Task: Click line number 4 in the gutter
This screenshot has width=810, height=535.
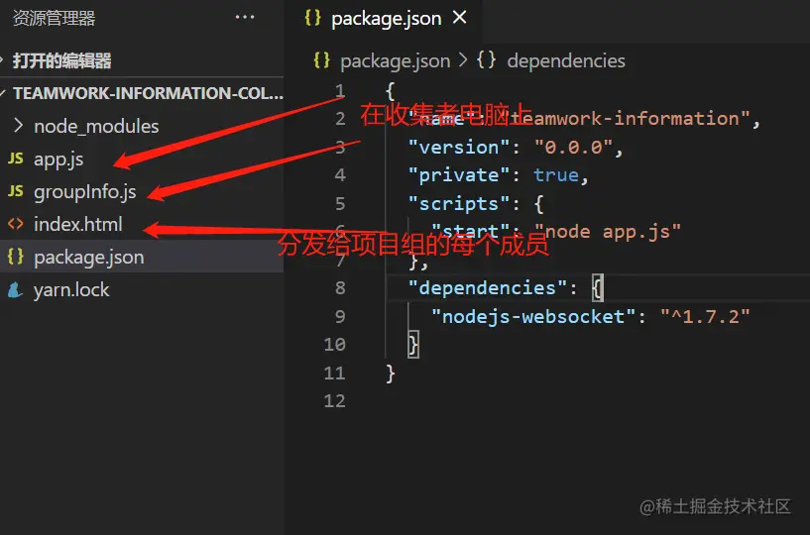Action: point(340,174)
